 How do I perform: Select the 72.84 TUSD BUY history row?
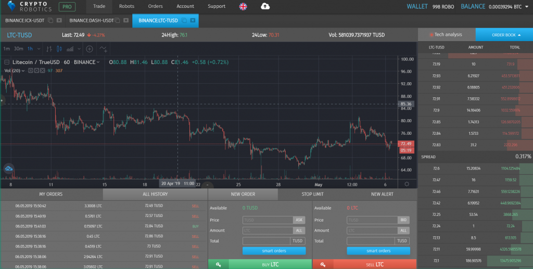104,226
